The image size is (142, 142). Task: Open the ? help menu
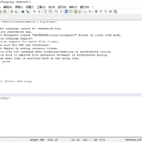(93, 7)
